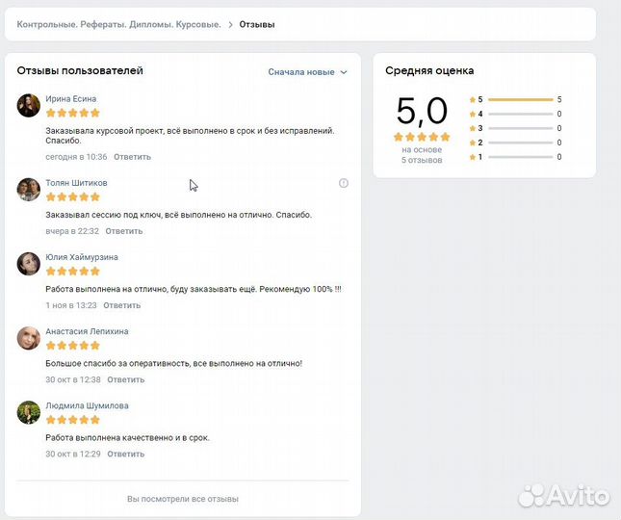Image resolution: width=621 pixels, height=520 pixels.
Task: Click Ирина Есина's profile avatar
Action: coord(29,105)
